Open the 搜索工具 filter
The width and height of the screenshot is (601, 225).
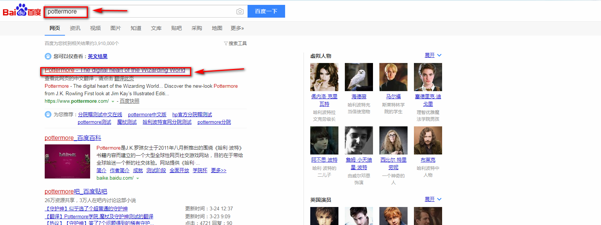point(236,43)
